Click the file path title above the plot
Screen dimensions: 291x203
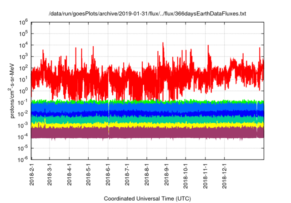tap(147, 14)
